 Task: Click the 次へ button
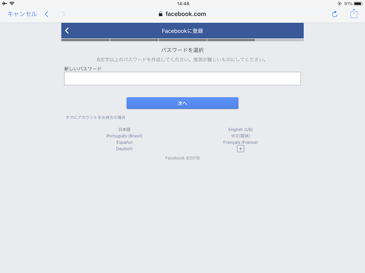[182, 103]
